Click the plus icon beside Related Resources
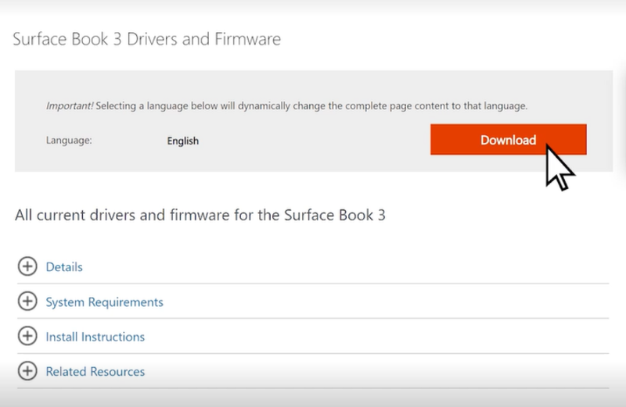626x407 pixels. (x=27, y=372)
